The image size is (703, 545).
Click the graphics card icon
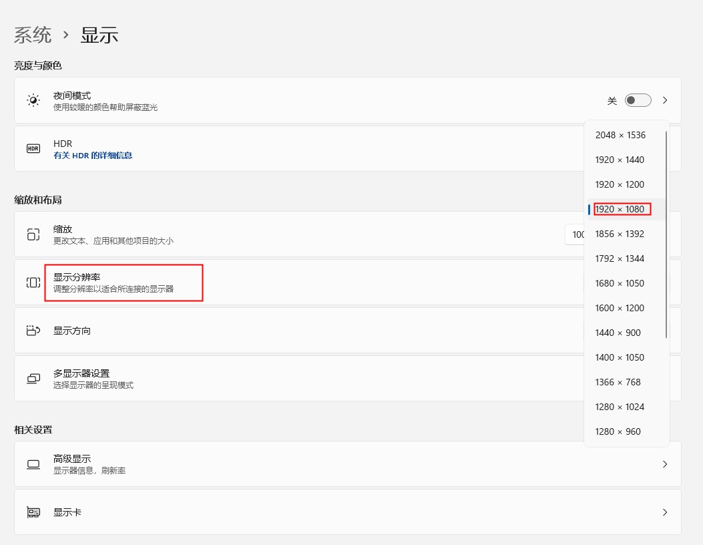pyautogui.click(x=33, y=512)
